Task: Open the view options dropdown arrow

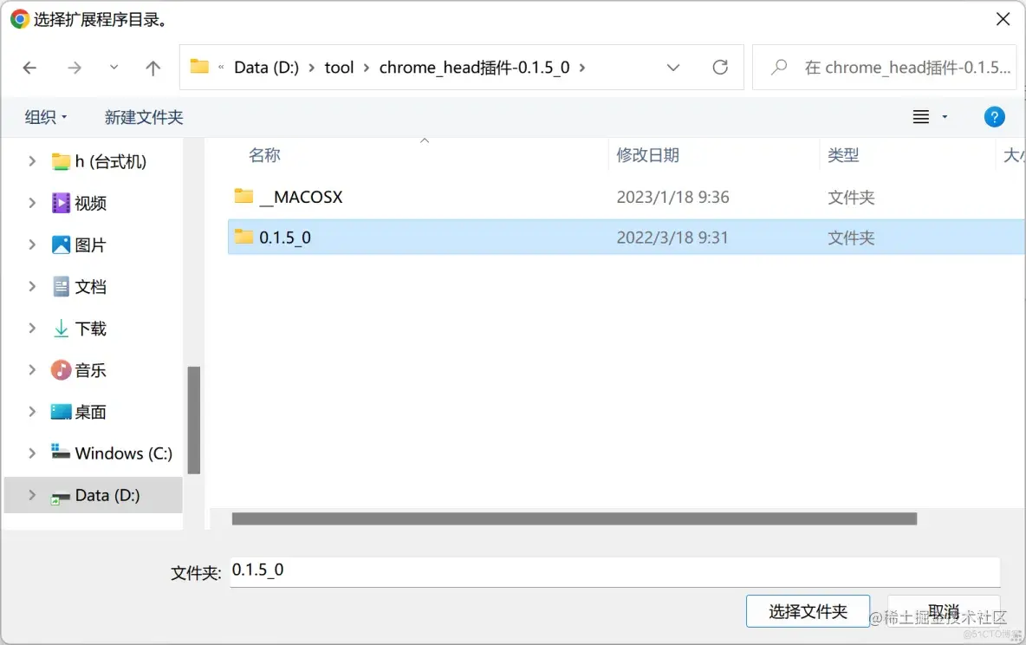Action: 945,116
